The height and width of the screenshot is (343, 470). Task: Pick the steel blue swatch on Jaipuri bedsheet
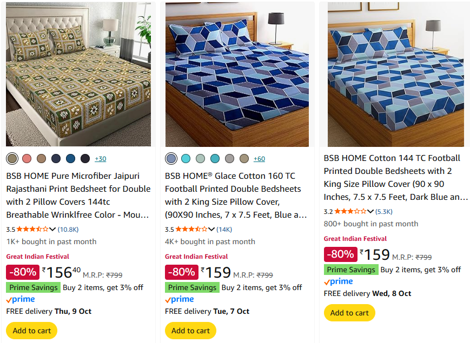(71, 158)
